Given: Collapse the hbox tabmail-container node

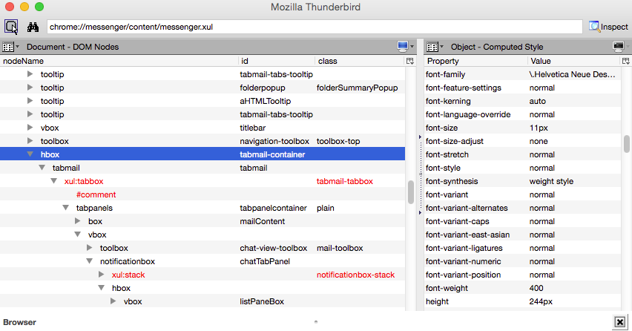Looking at the screenshot, I should click(x=30, y=154).
